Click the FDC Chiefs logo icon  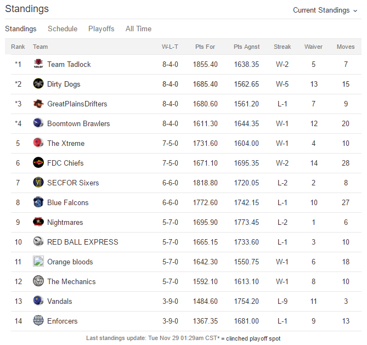click(x=38, y=163)
